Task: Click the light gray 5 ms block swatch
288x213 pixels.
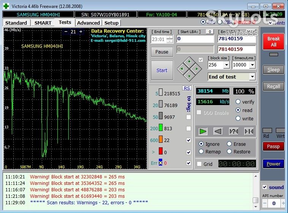Action: tap(161, 92)
